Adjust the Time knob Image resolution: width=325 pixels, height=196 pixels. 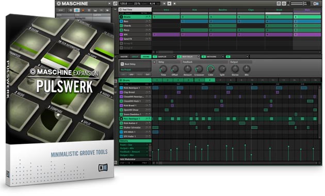click(163, 69)
